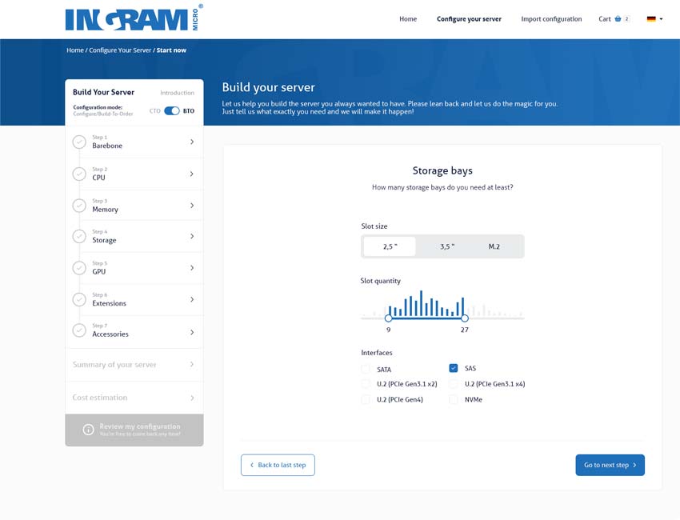The height and width of the screenshot is (520, 680).
Task: Click the German flag language icon
Action: [x=651, y=19]
